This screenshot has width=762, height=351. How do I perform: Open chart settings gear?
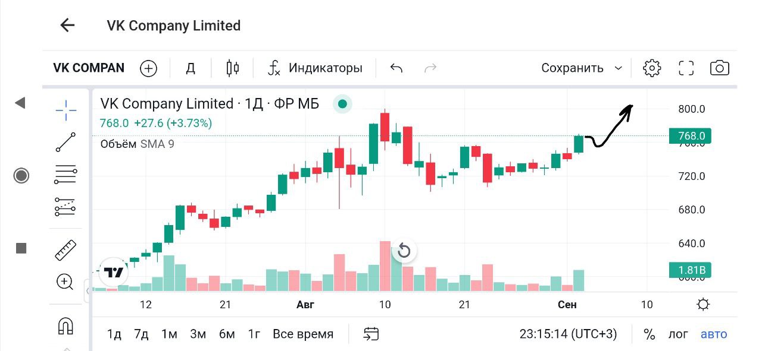point(652,68)
